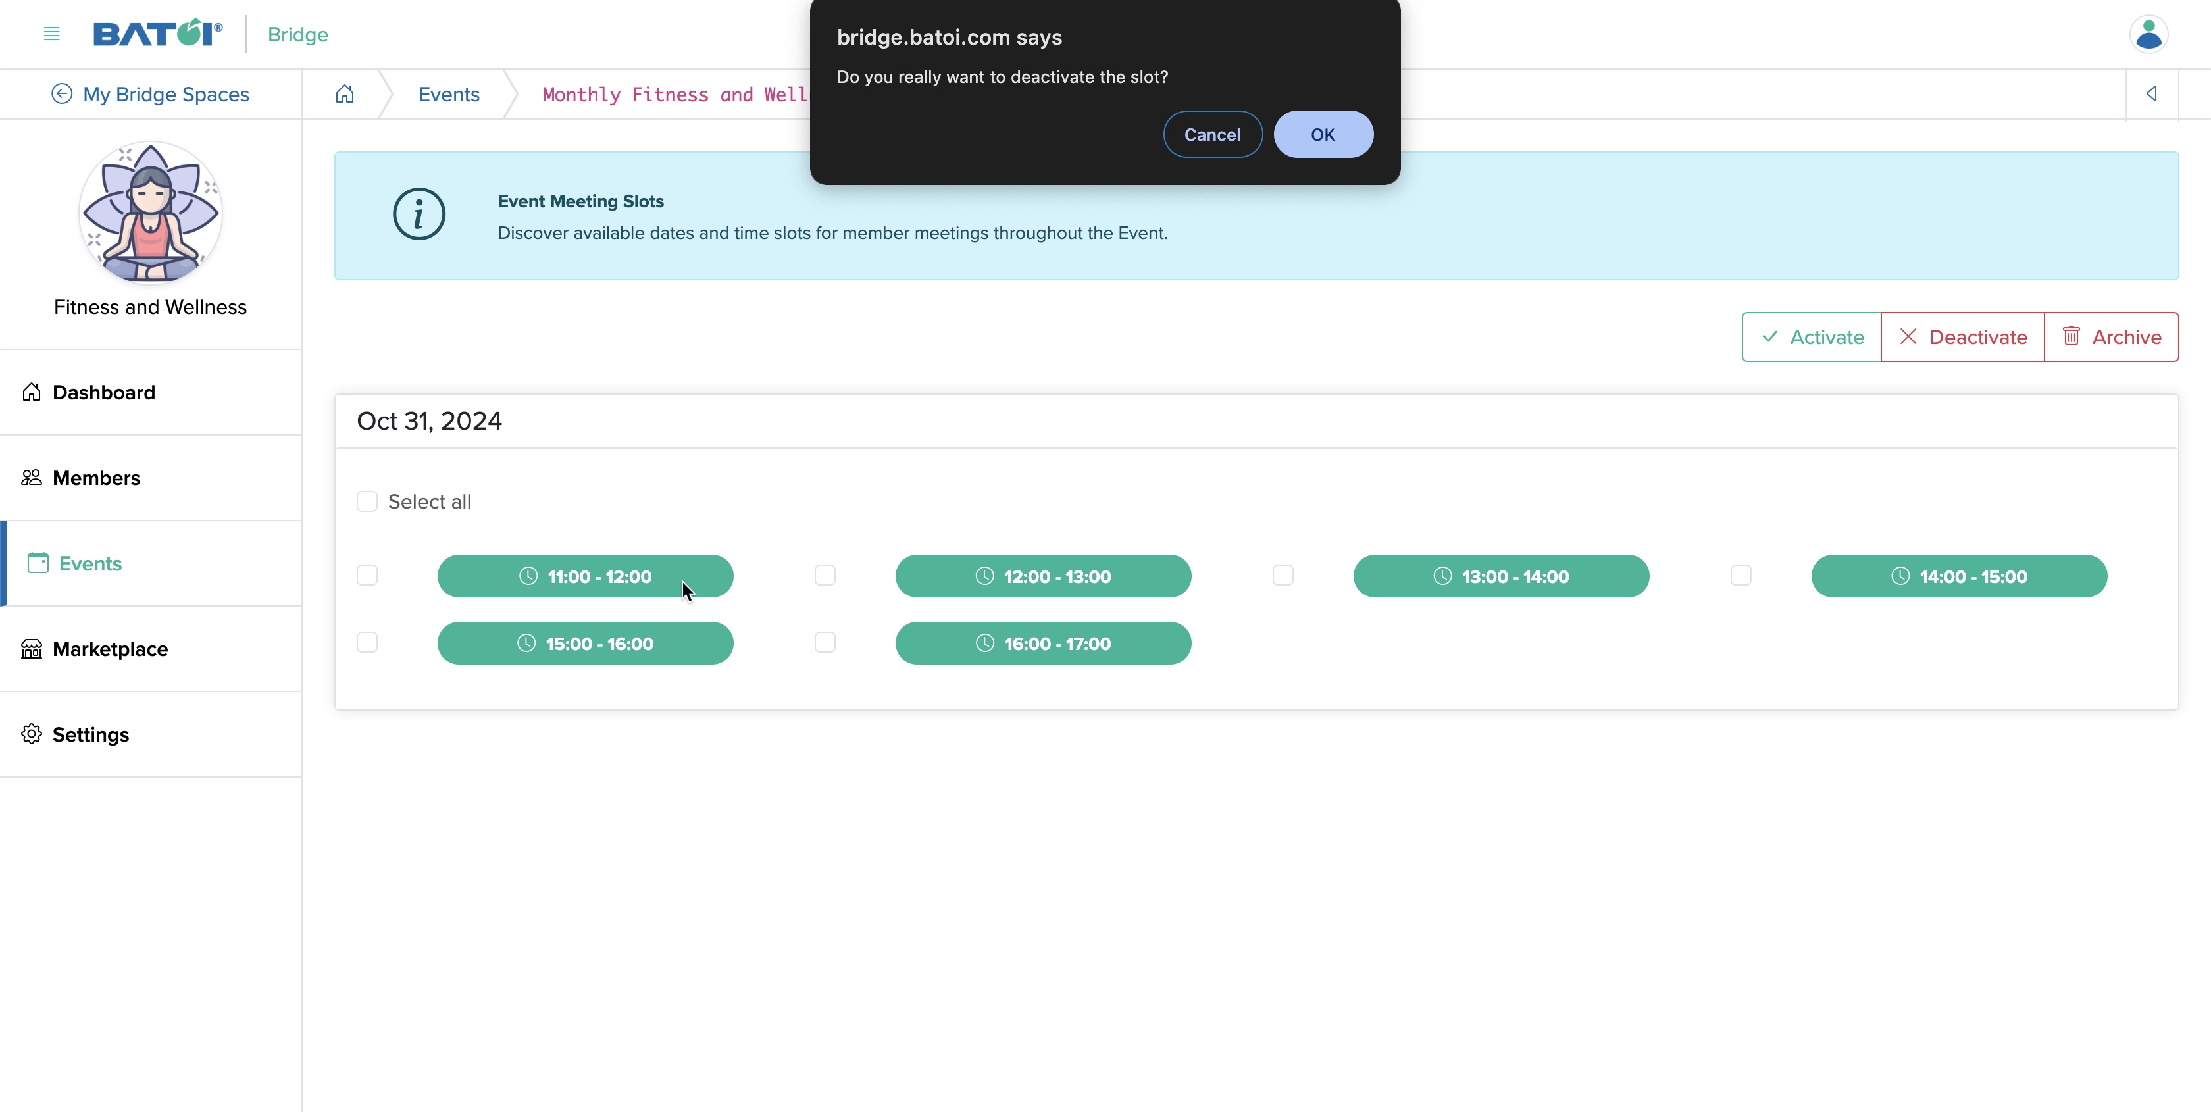Click the user profile avatar icon
This screenshot has height=1112, width=2211.
pyautogui.click(x=2148, y=34)
